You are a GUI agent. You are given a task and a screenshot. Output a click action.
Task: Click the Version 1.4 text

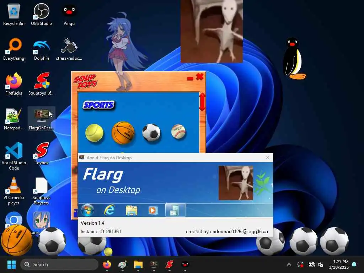tap(92, 223)
